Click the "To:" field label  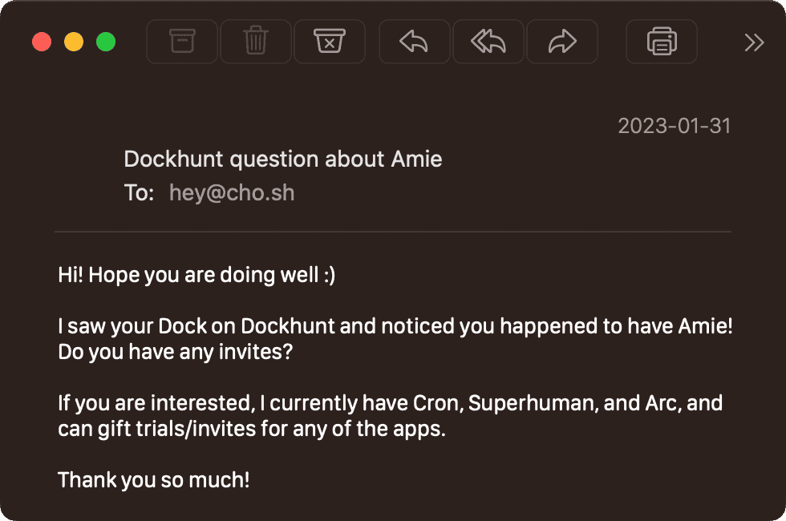pos(139,193)
